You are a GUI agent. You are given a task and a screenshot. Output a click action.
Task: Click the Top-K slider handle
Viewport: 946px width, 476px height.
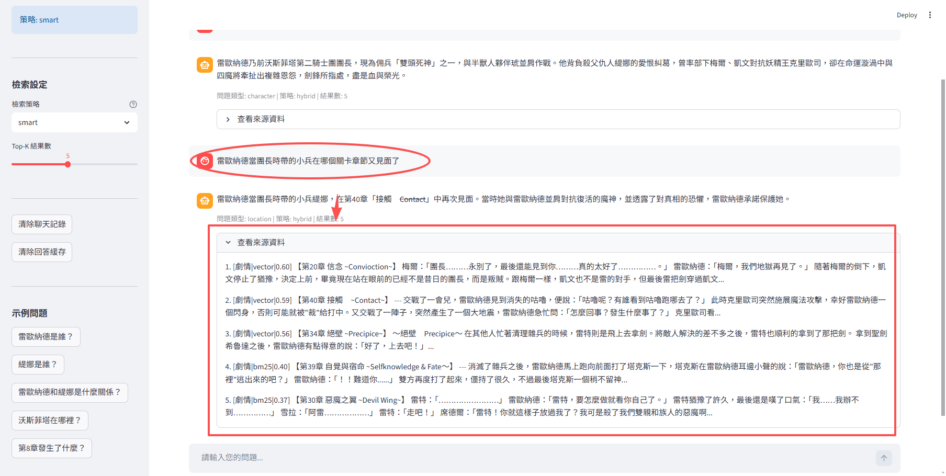pyautogui.click(x=68, y=164)
